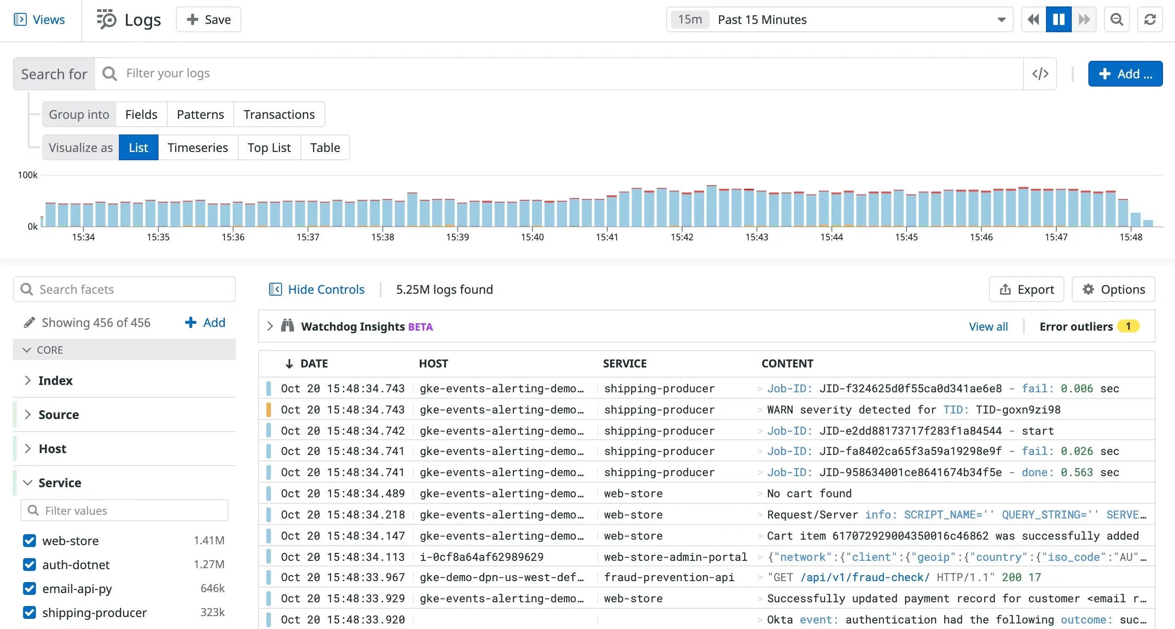
Task: Select the Timeseries visualization tab
Action: (x=197, y=147)
